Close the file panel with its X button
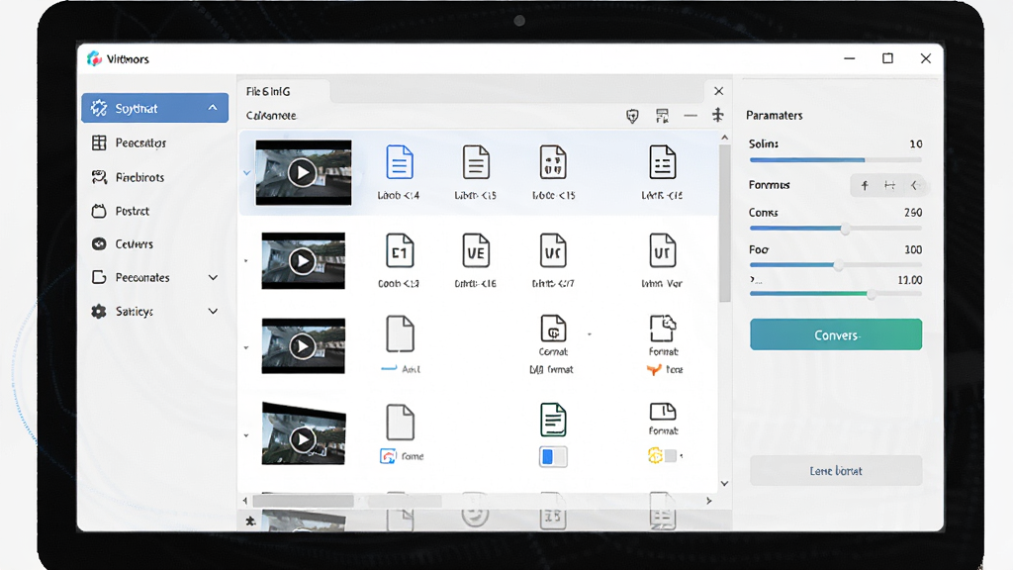The image size is (1013, 570). click(718, 91)
